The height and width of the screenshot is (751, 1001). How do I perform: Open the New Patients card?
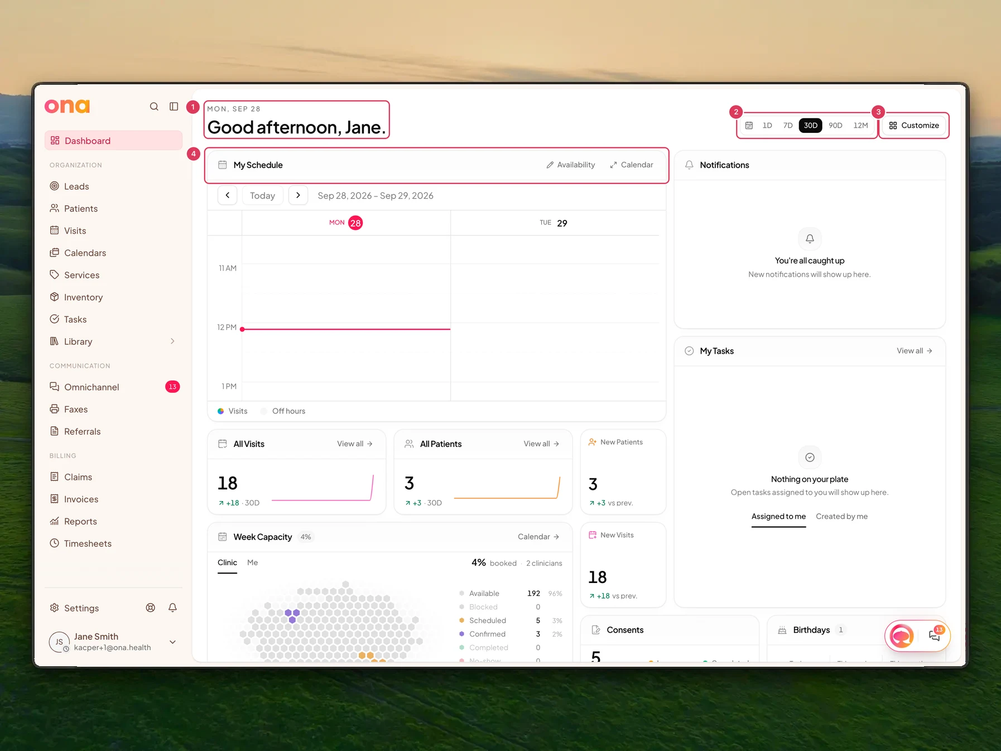[623, 472]
